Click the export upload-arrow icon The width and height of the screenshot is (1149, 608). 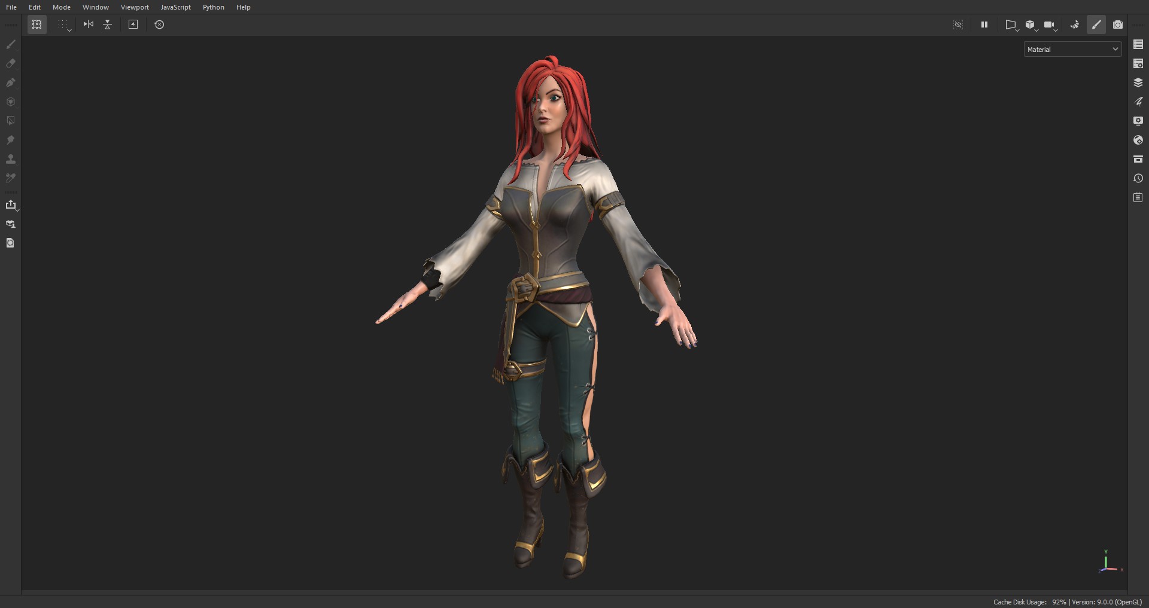[11, 205]
